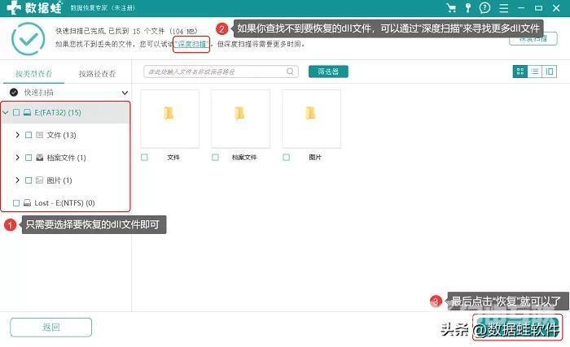Image resolution: width=570 pixels, height=347 pixels.
Task: Switch to 按路径查看 tab
Action: click(97, 74)
